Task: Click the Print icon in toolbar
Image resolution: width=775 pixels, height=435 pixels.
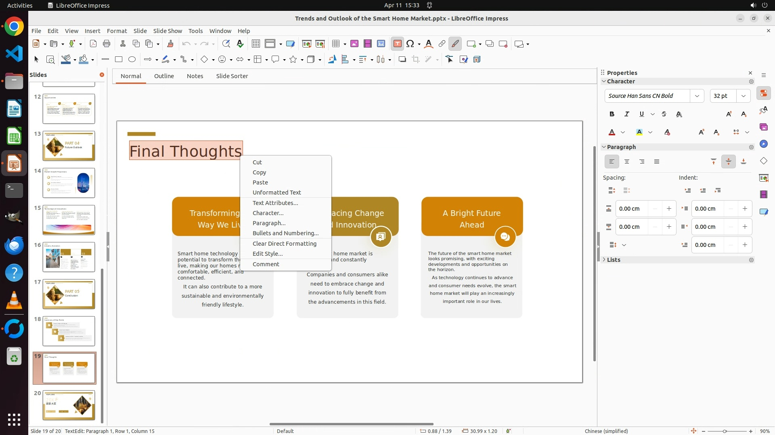Action: 107,44
